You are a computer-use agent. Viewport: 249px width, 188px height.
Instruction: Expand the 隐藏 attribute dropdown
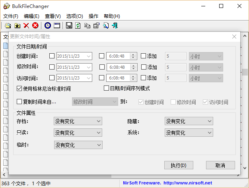tap(189, 121)
